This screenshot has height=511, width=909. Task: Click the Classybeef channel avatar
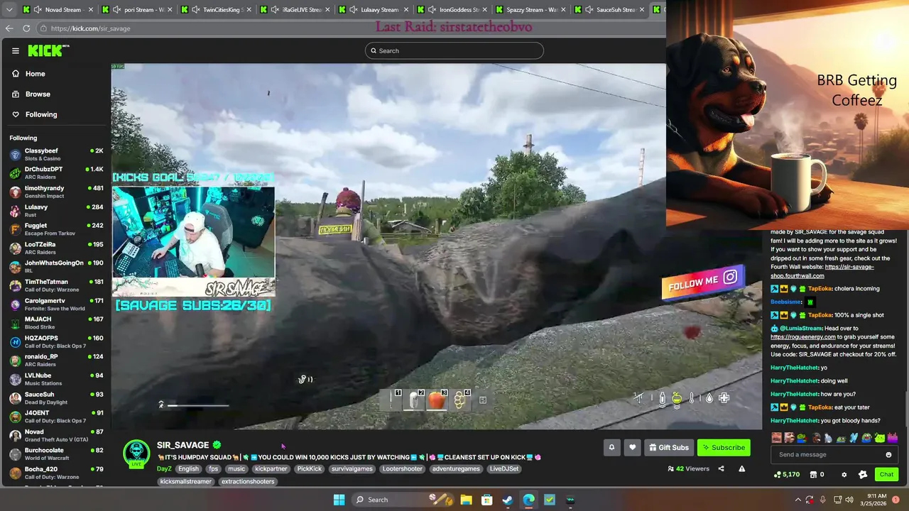tap(15, 154)
